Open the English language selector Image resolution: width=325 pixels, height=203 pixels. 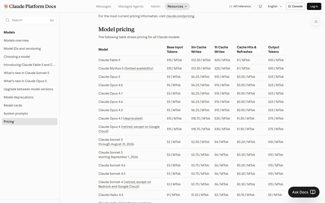[x=275, y=6]
